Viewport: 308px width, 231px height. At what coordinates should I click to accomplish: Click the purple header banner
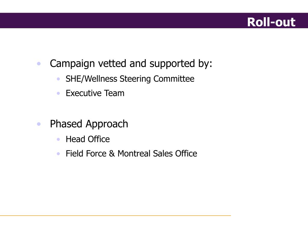tap(154, 20)
